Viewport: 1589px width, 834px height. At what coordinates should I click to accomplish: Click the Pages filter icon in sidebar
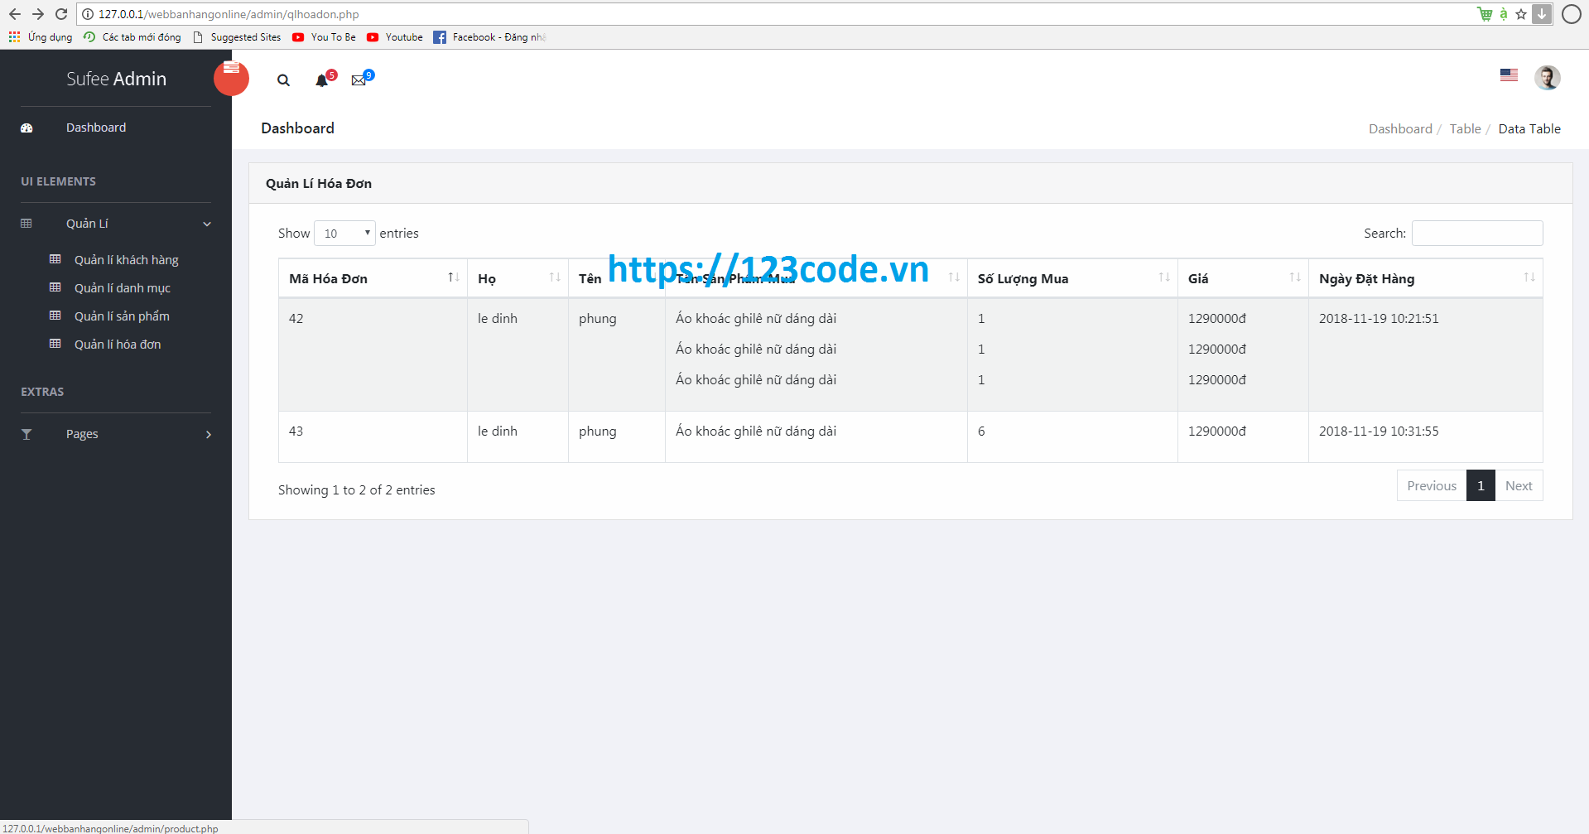click(x=26, y=433)
